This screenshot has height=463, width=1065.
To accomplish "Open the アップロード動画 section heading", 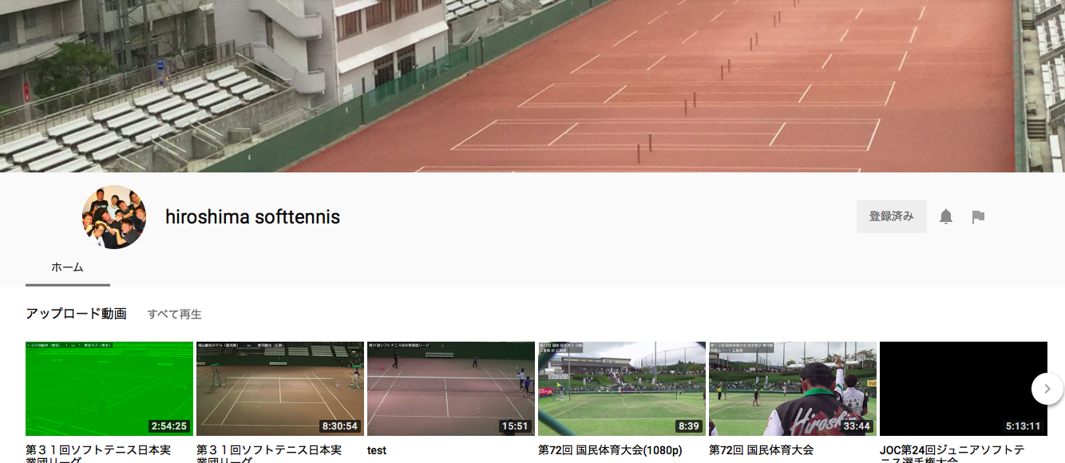I will (x=76, y=314).
